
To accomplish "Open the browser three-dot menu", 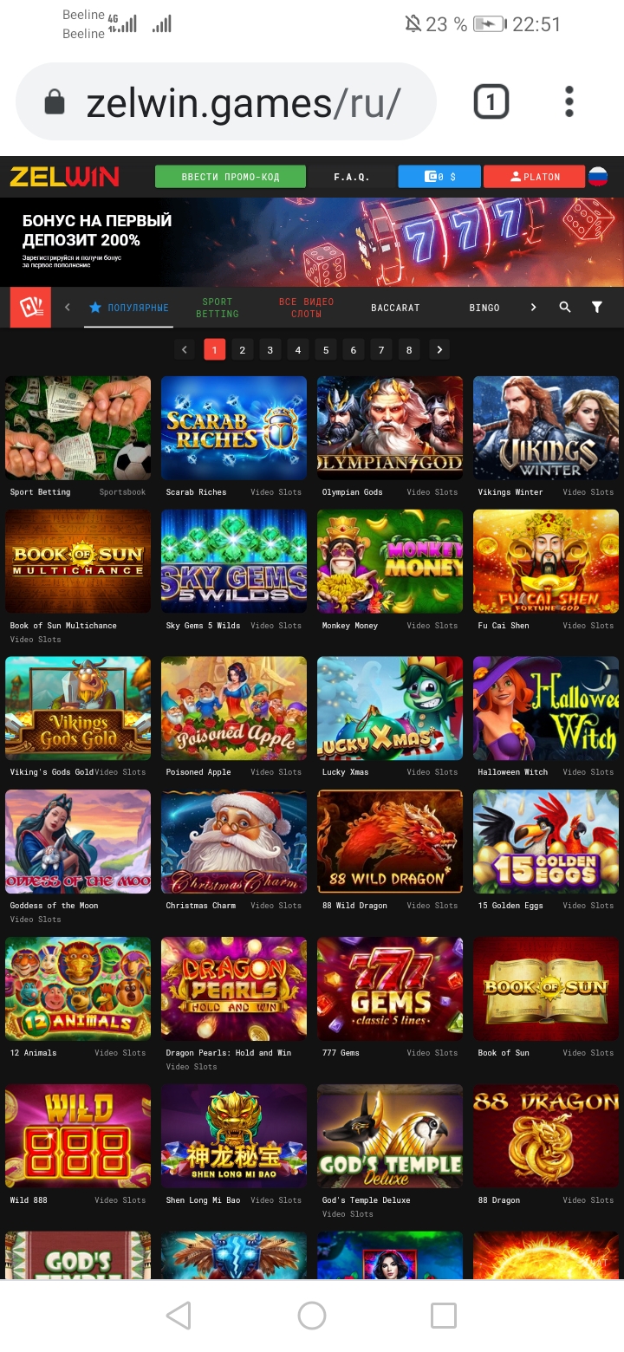I will tap(569, 101).
